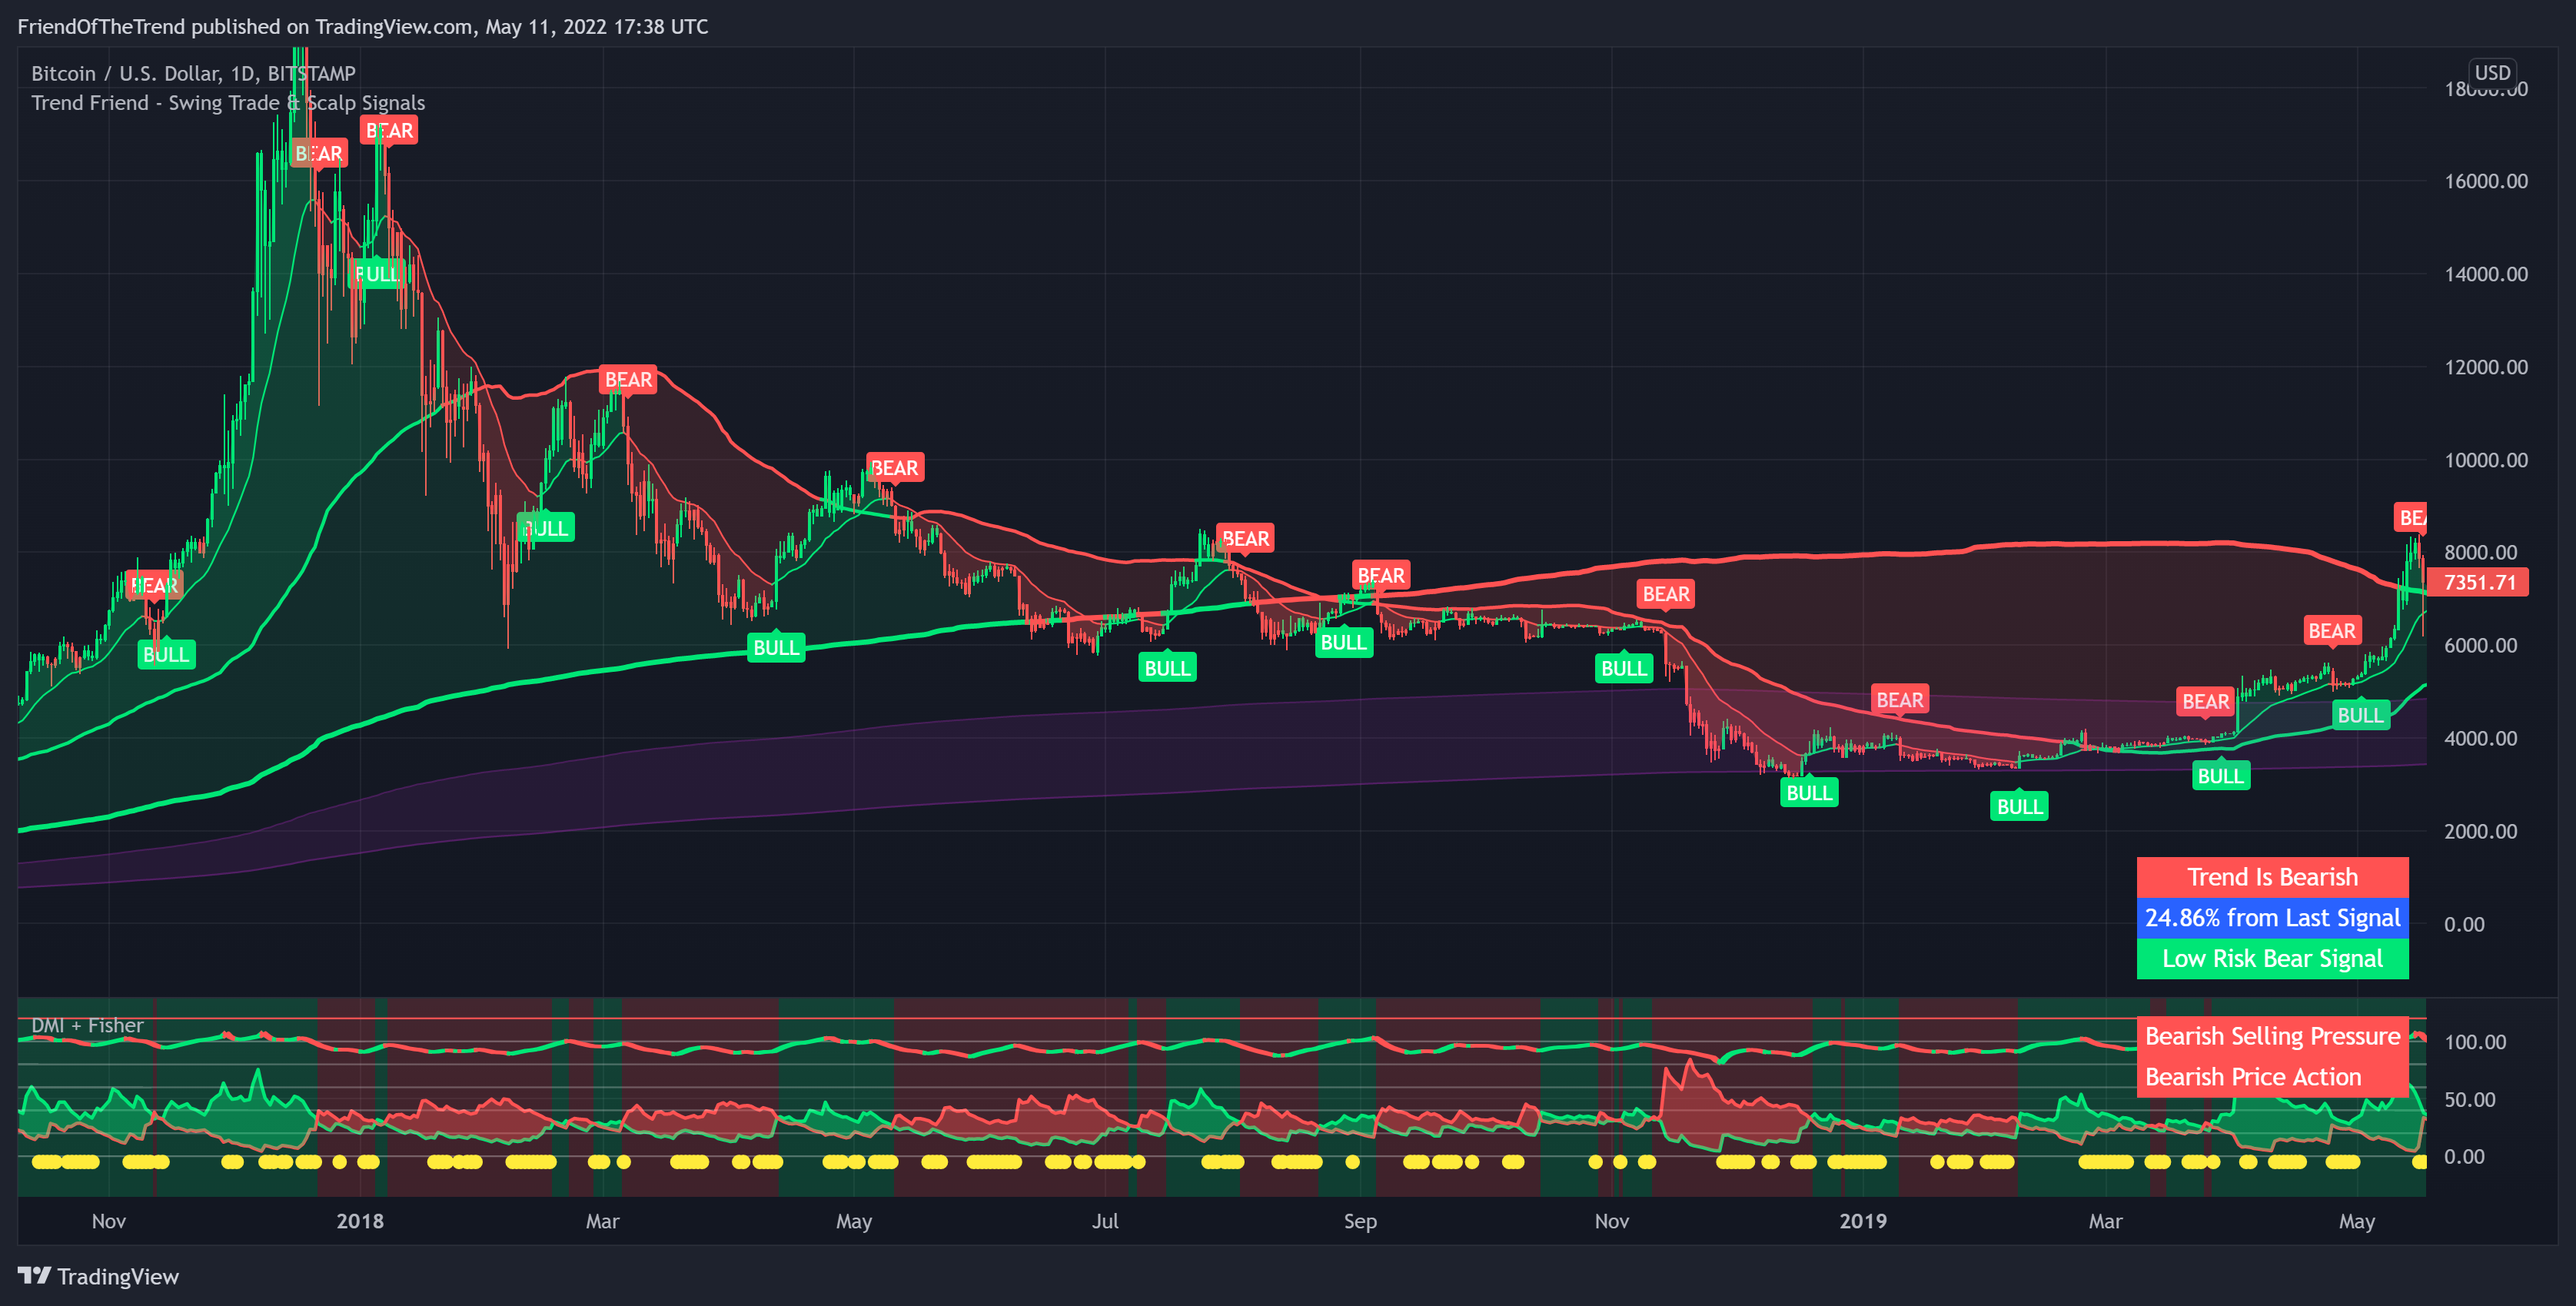The height and width of the screenshot is (1306, 2576).
Task: Click the 'DMI + Fisher' indicator label
Action: [87, 1025]
